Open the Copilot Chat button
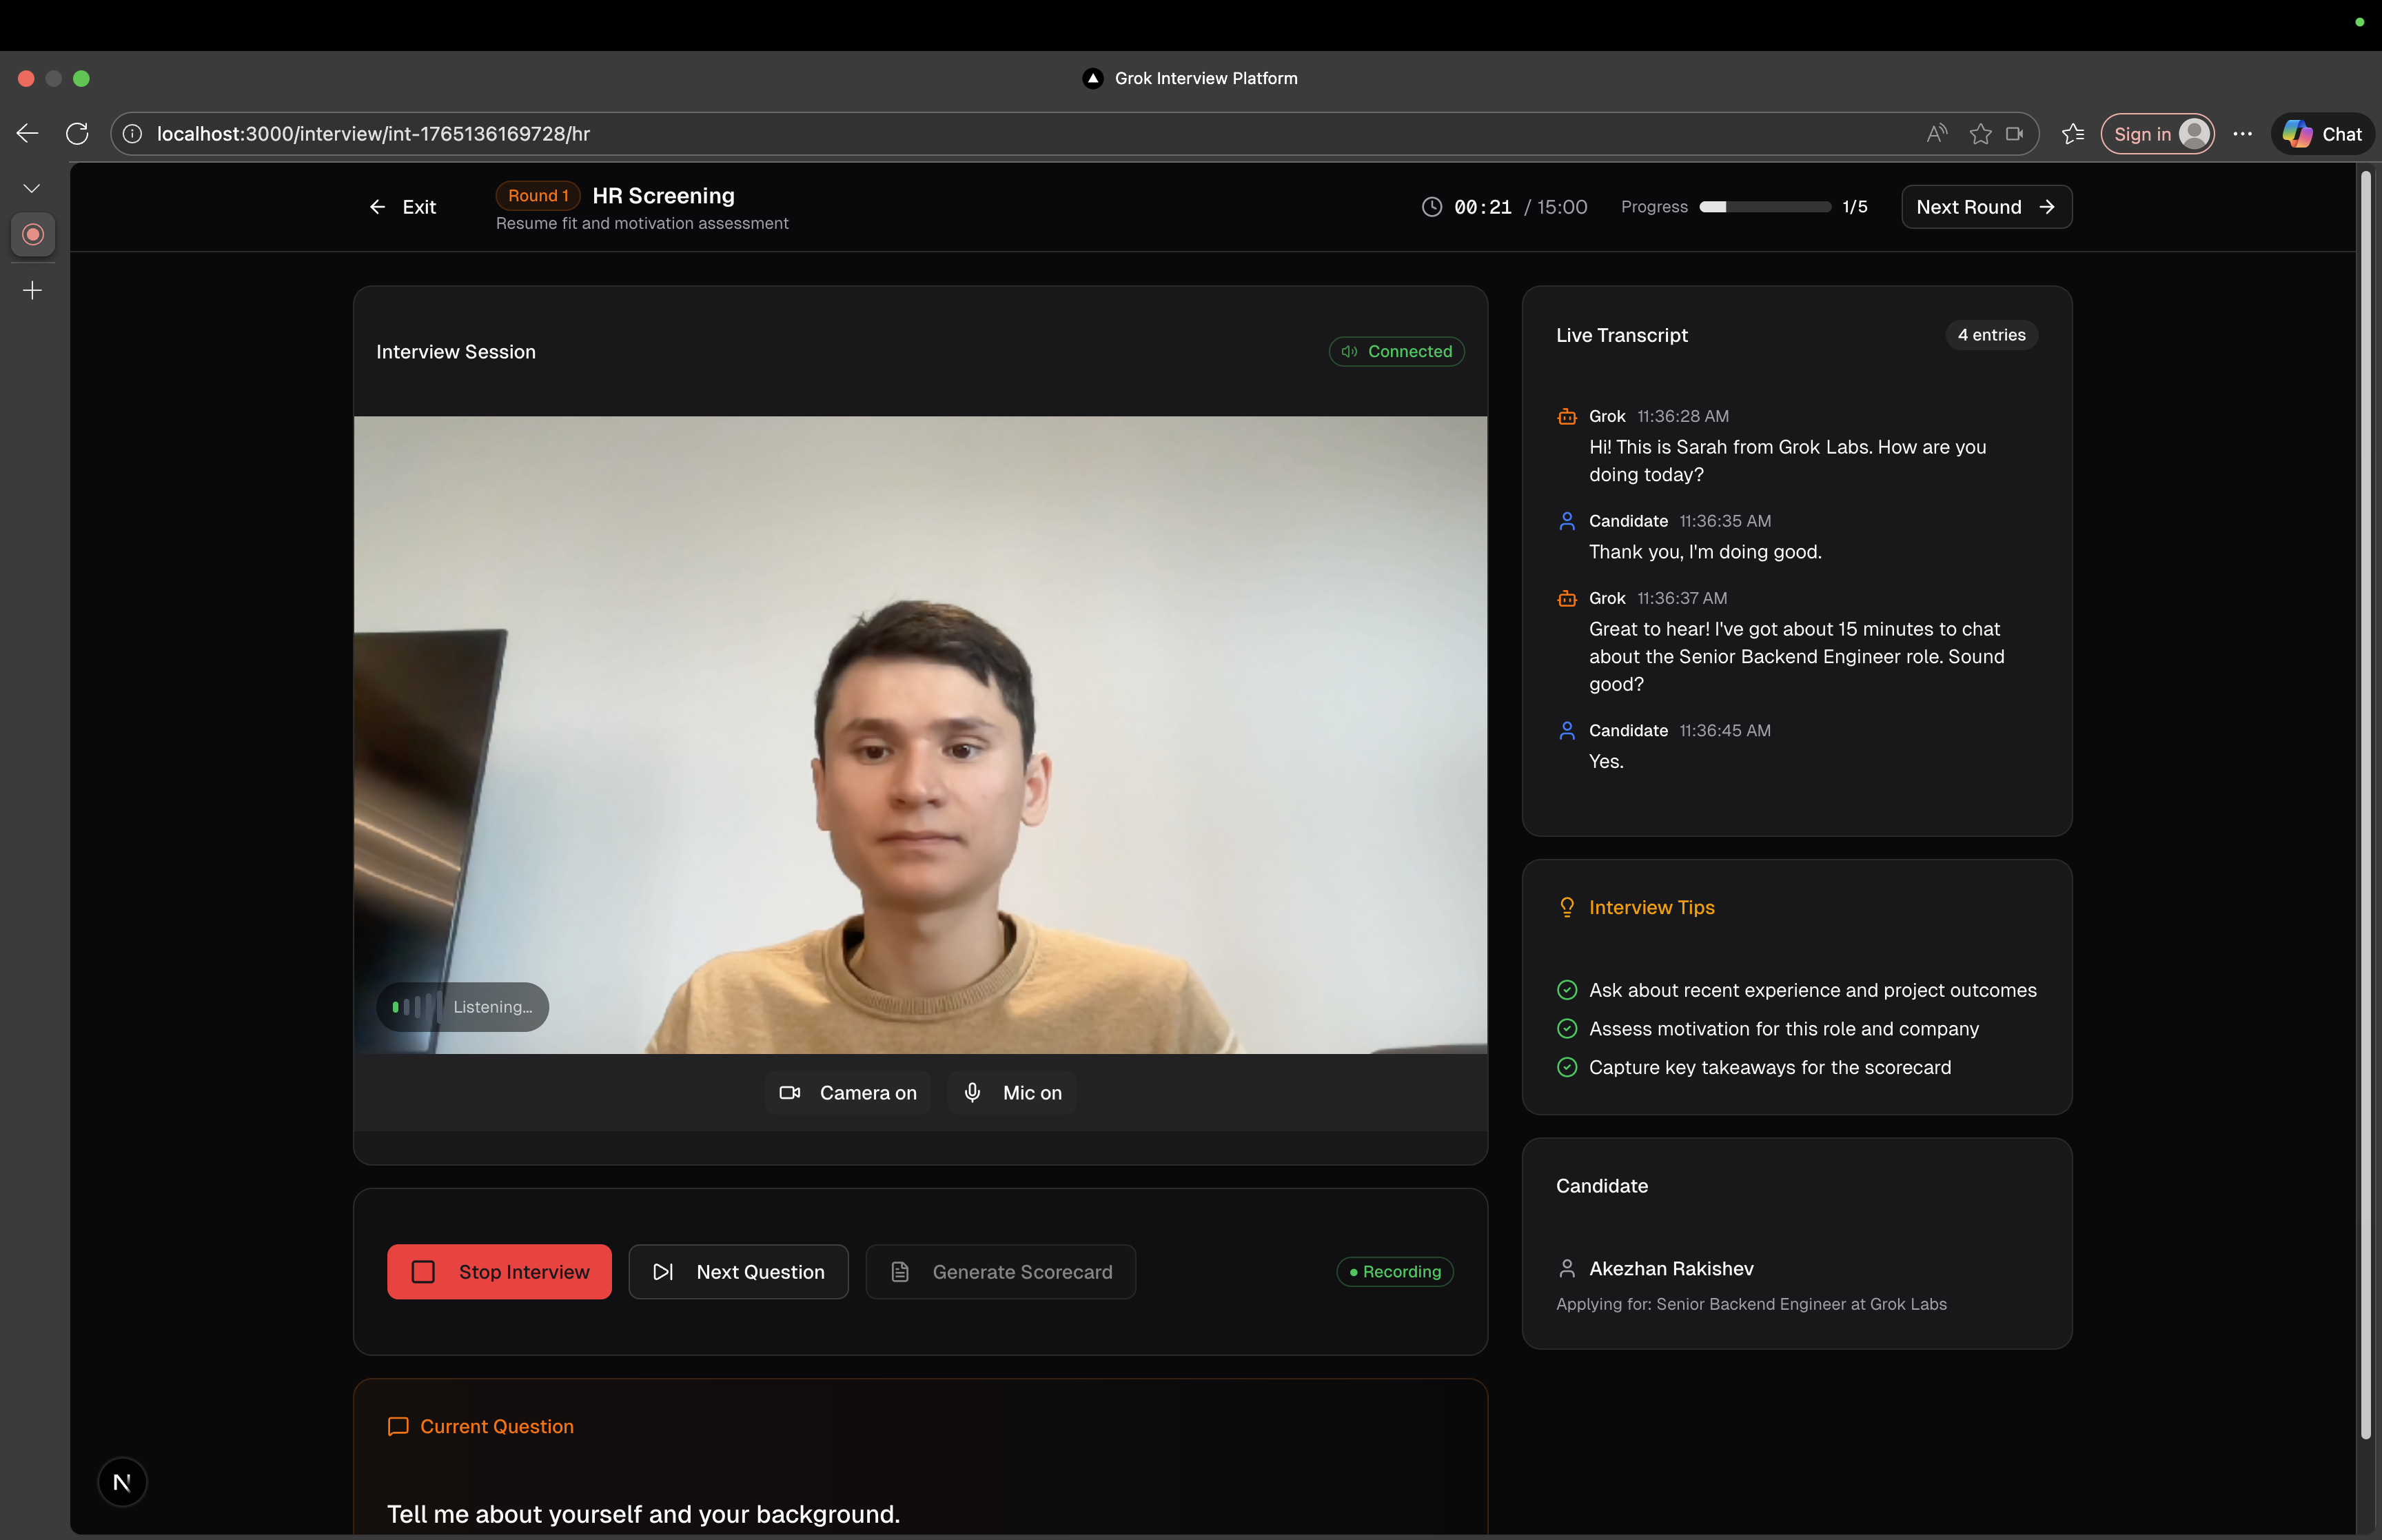This screenshot has width=2382, height=1540. coord(2322,134)
